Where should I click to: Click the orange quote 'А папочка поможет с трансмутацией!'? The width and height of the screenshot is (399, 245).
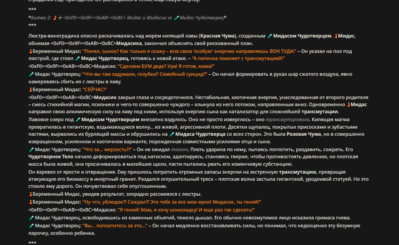point(238,58)
